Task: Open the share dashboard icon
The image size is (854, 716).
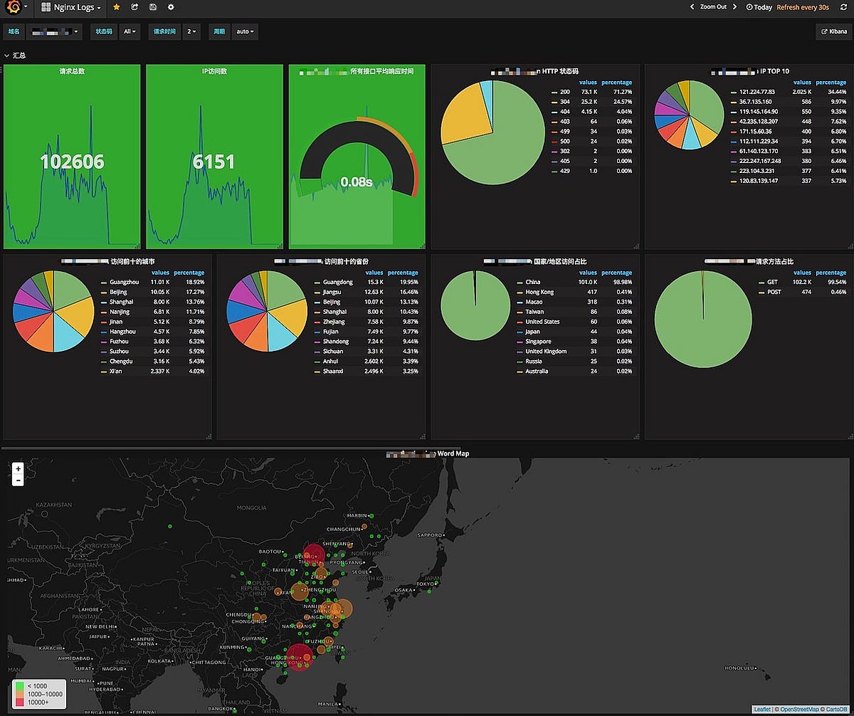Action: 134,8
